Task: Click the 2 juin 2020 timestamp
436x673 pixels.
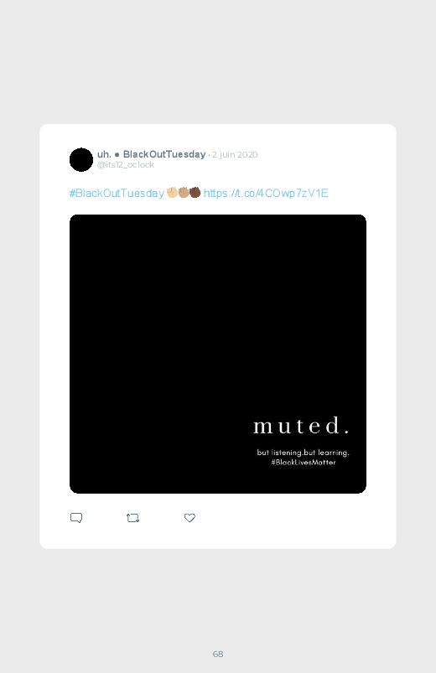Action: [x=235, y=154]
